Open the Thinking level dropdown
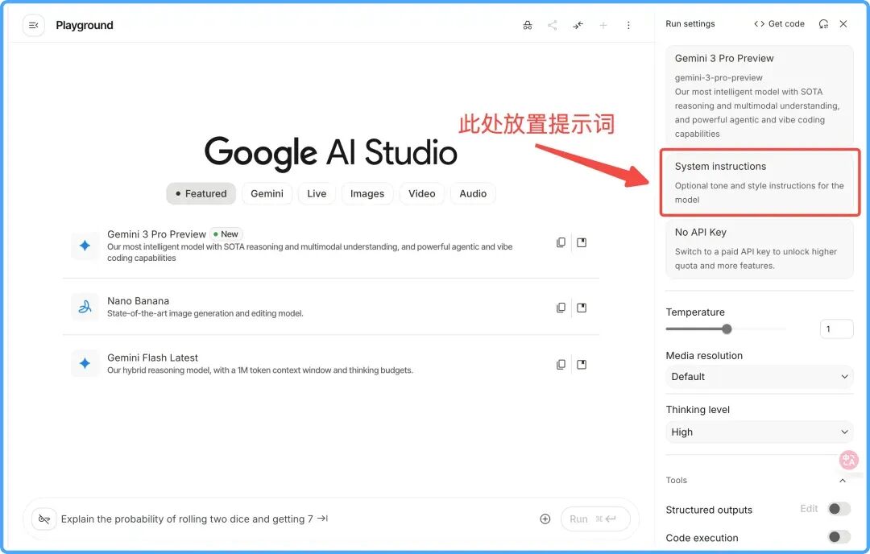The height and width of the screenshot is (554, 870). 759,432
